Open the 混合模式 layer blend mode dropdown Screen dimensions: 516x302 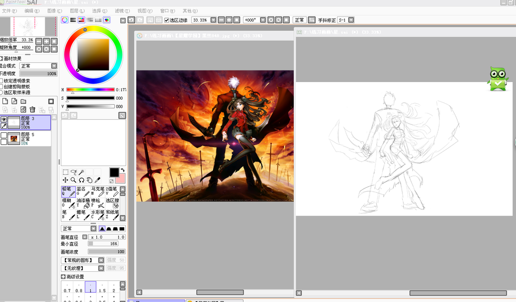click(38, 66)
